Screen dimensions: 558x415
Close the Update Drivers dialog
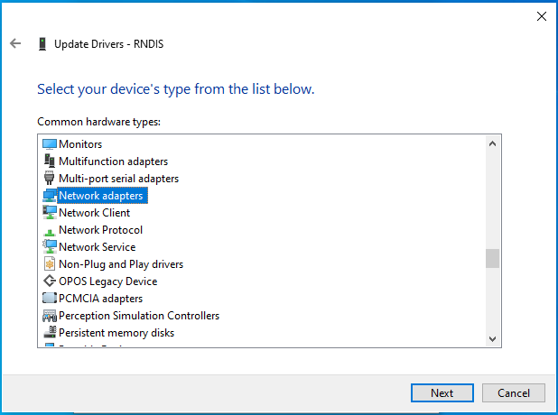coord(541,16)
